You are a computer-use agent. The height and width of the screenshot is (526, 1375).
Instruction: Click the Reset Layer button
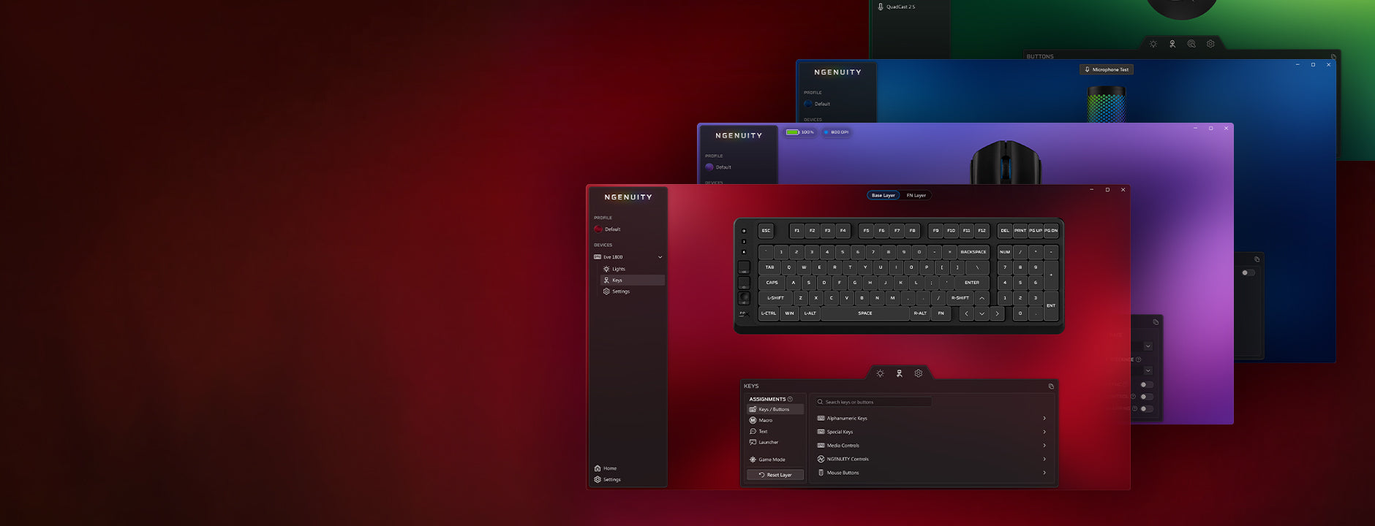[775, 475]
